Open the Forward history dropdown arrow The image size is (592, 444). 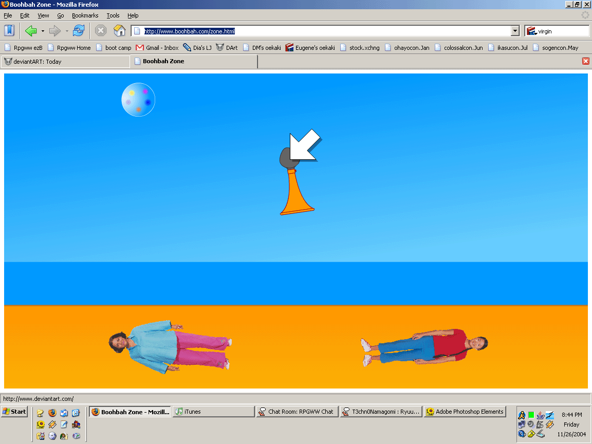click(x=67, y=31)
